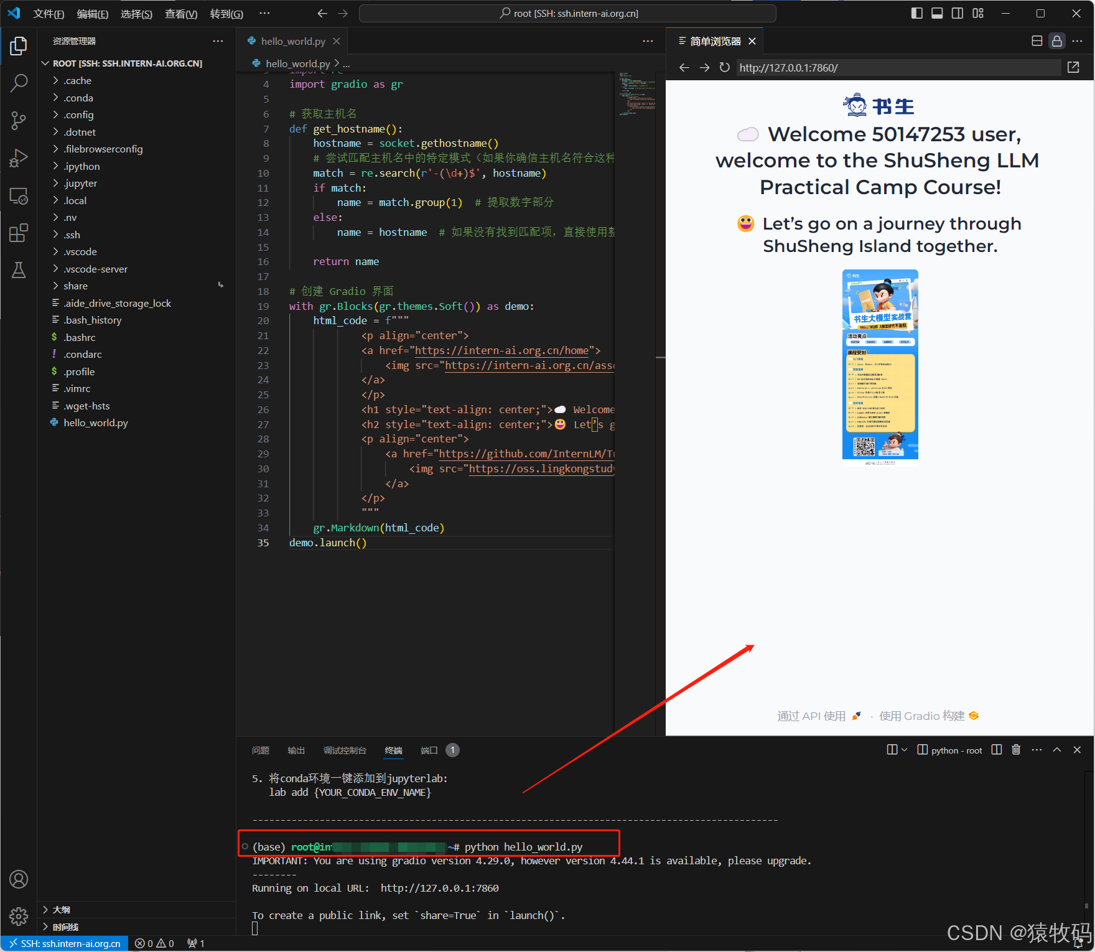
Task: Open the Accounts menu icon
Action: click(19, 879)
